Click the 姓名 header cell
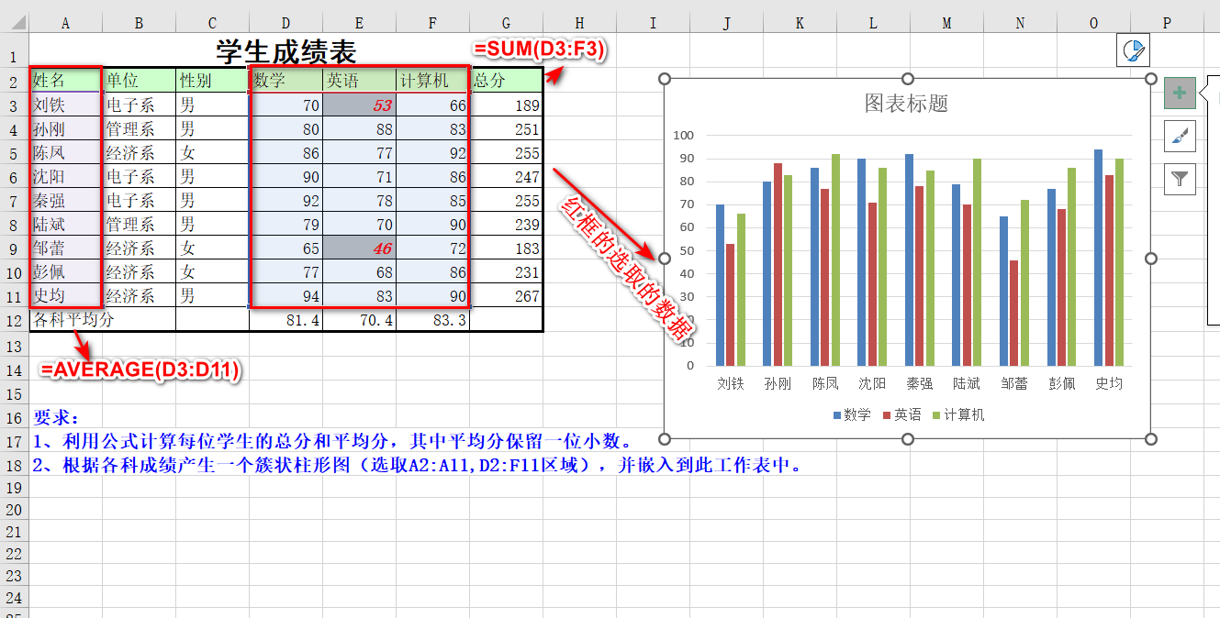The image size is (1220, 618). 65,81
